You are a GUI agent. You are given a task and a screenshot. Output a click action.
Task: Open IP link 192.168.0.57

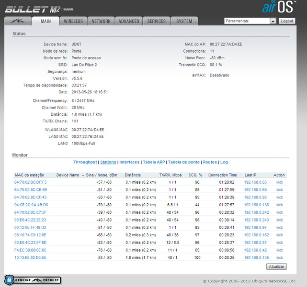pos(255,243)
